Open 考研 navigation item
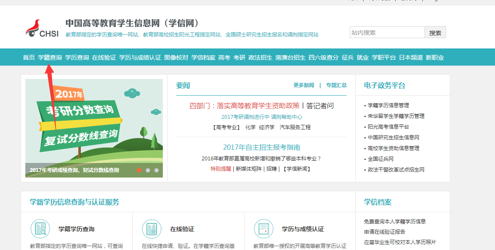The image size is (495, 250). click(x=239, y=57)
